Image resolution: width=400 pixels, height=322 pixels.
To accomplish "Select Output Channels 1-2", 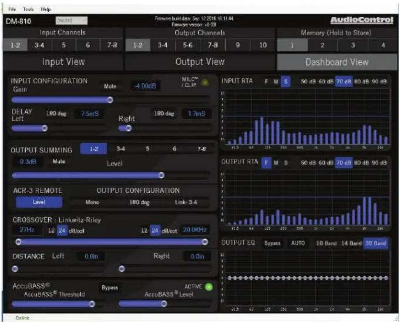I will click(138, 45).
